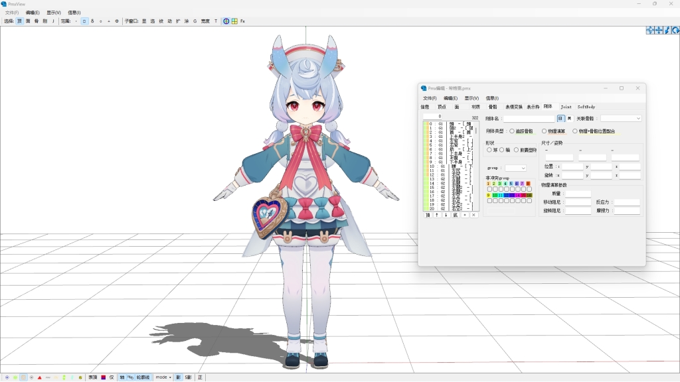The image size is (680, 382).
Task: Move rigid body down with down arrow
Action: click(x=446, y=215)
